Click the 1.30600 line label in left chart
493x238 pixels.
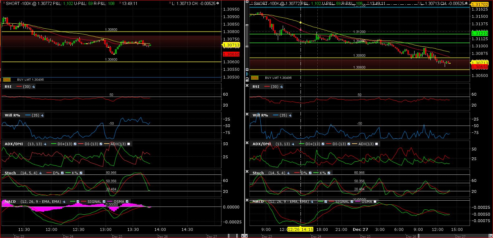(111, 60)
